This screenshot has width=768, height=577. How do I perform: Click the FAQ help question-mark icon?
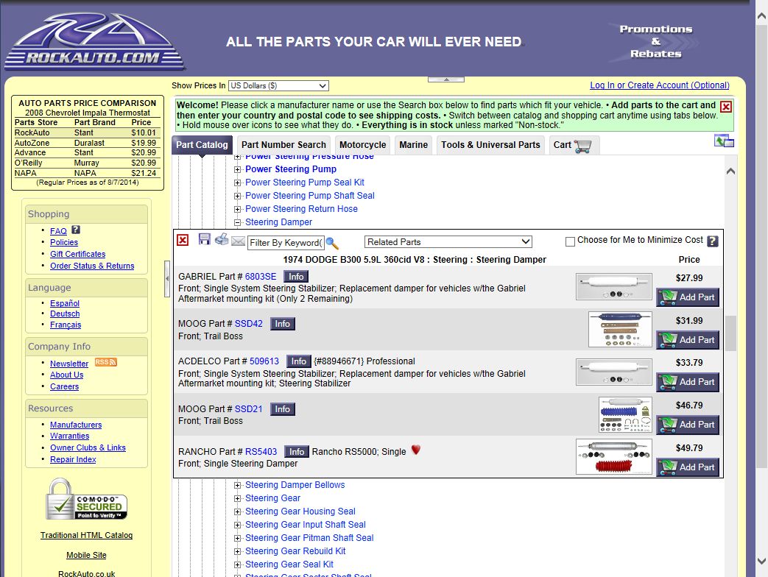click(x=75, y=230)
